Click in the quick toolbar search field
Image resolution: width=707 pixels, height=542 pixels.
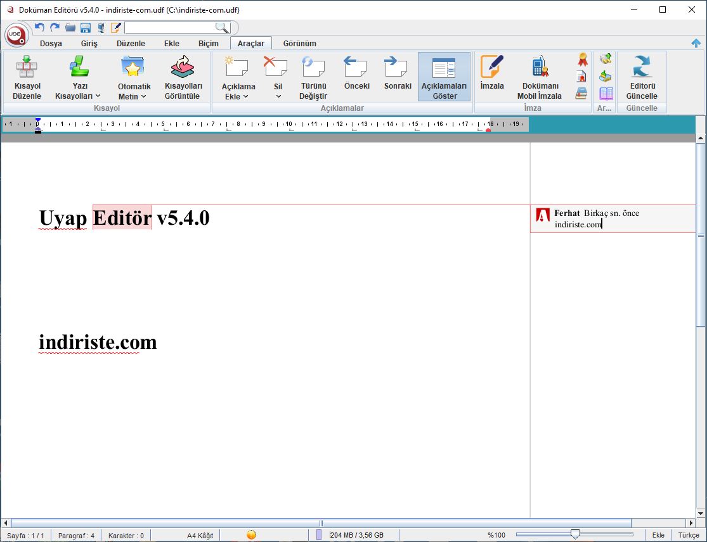coord(169,28)
